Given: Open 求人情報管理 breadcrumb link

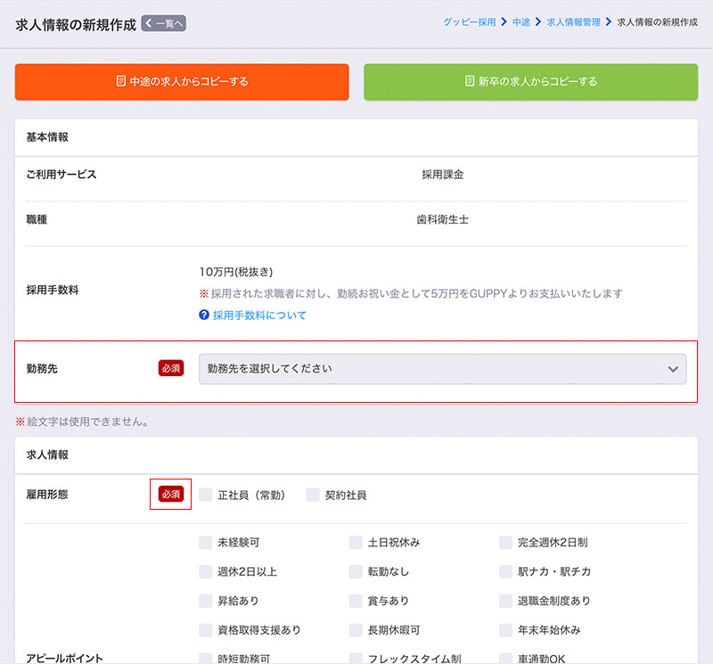Looking at the screenshot, I should click(573, 21).
